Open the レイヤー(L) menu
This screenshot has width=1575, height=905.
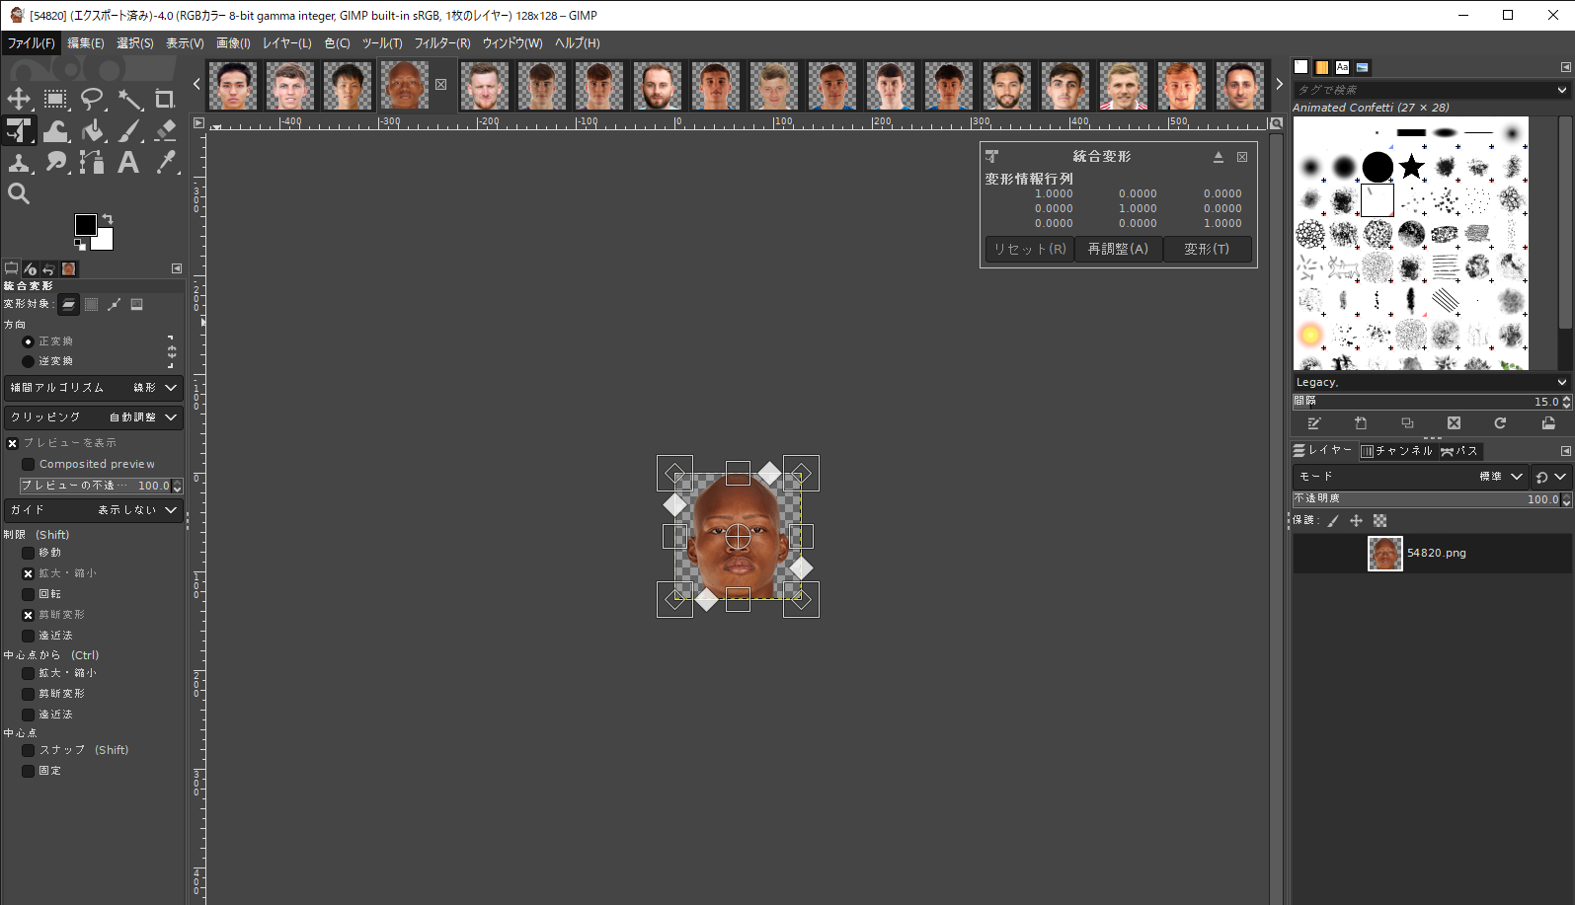coord(286,43)
